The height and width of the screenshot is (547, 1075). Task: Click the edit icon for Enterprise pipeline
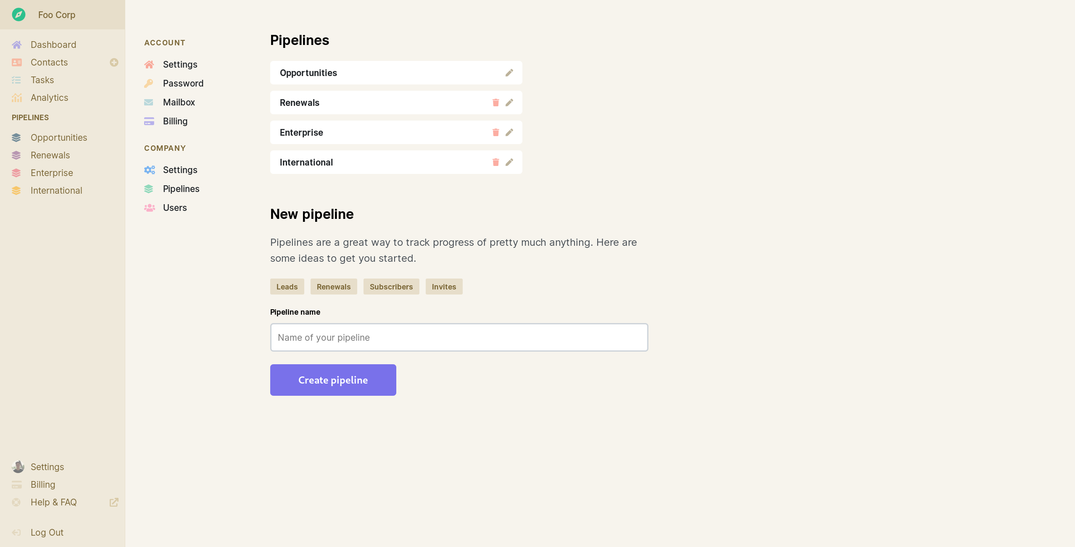click(509, 133)
